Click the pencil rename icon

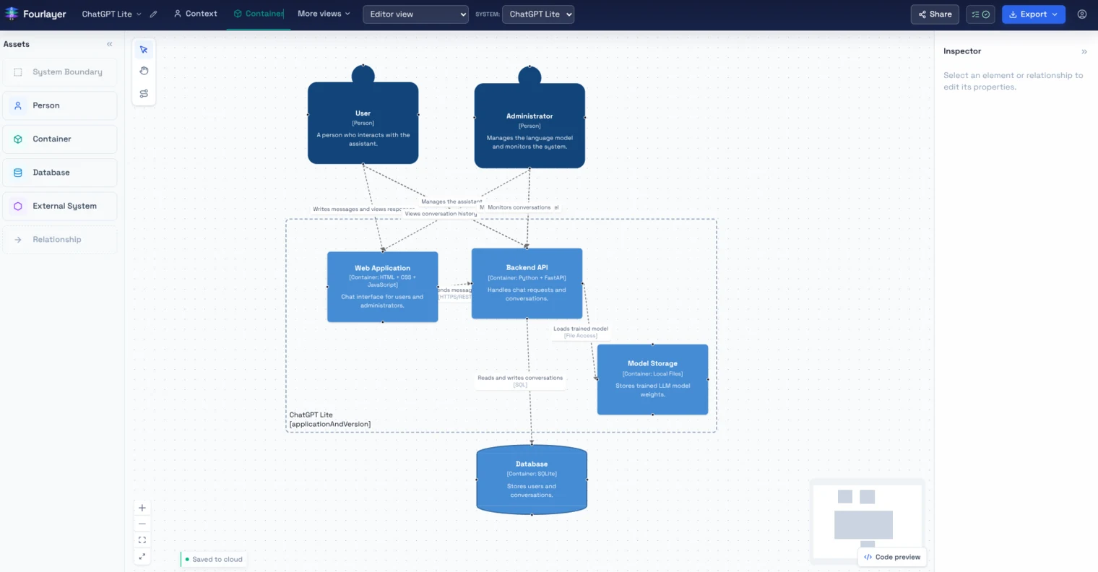tap(153, 14)
